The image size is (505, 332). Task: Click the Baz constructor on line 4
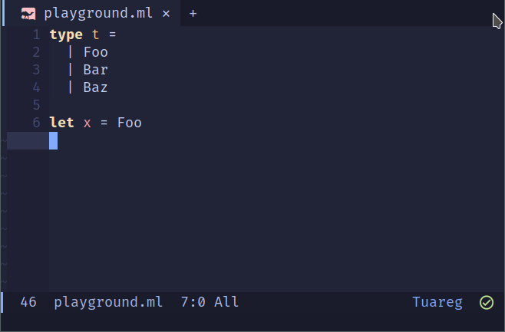[x=95, y=87]
